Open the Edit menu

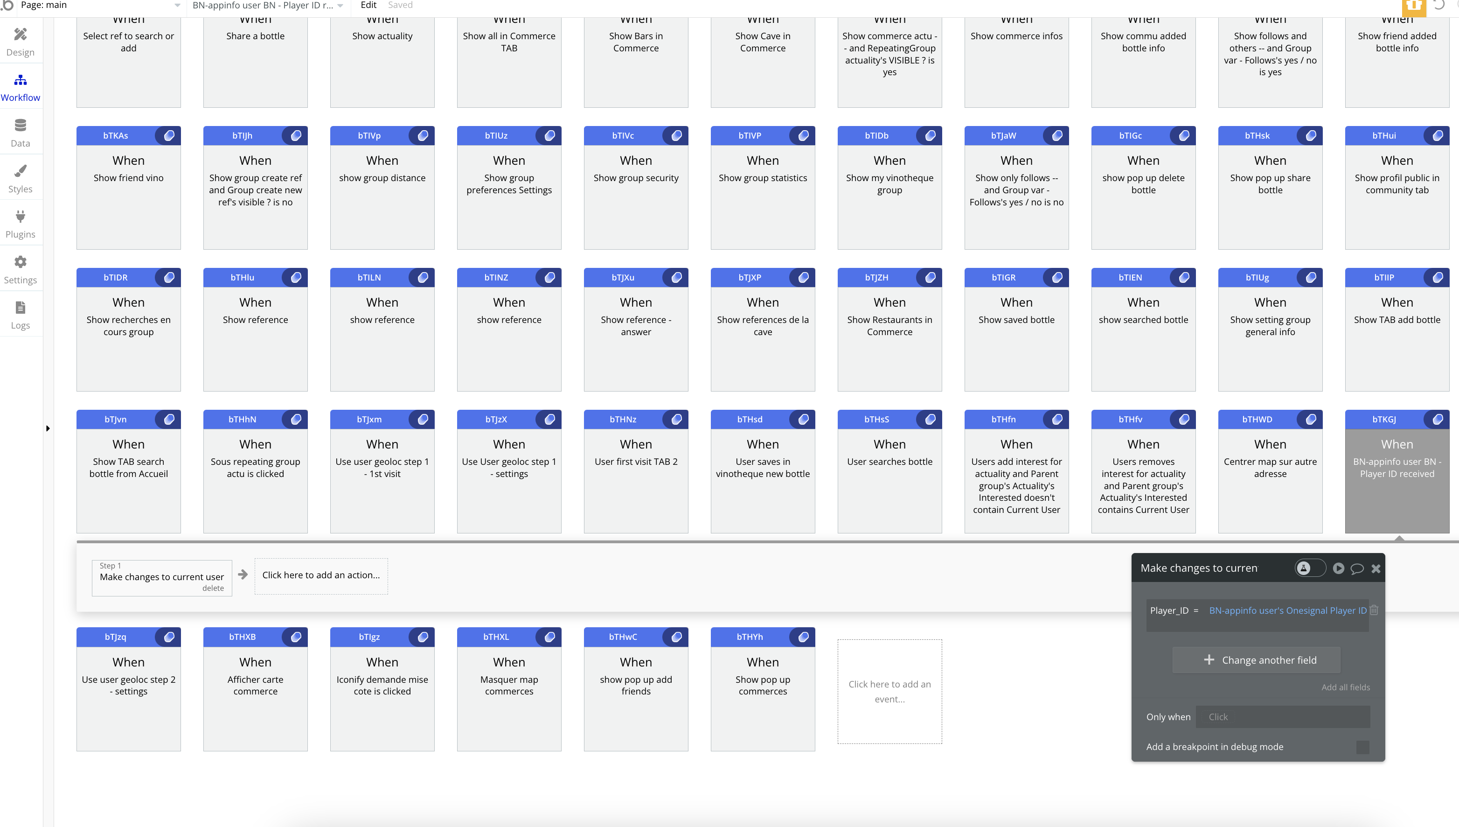click(368, 5)
